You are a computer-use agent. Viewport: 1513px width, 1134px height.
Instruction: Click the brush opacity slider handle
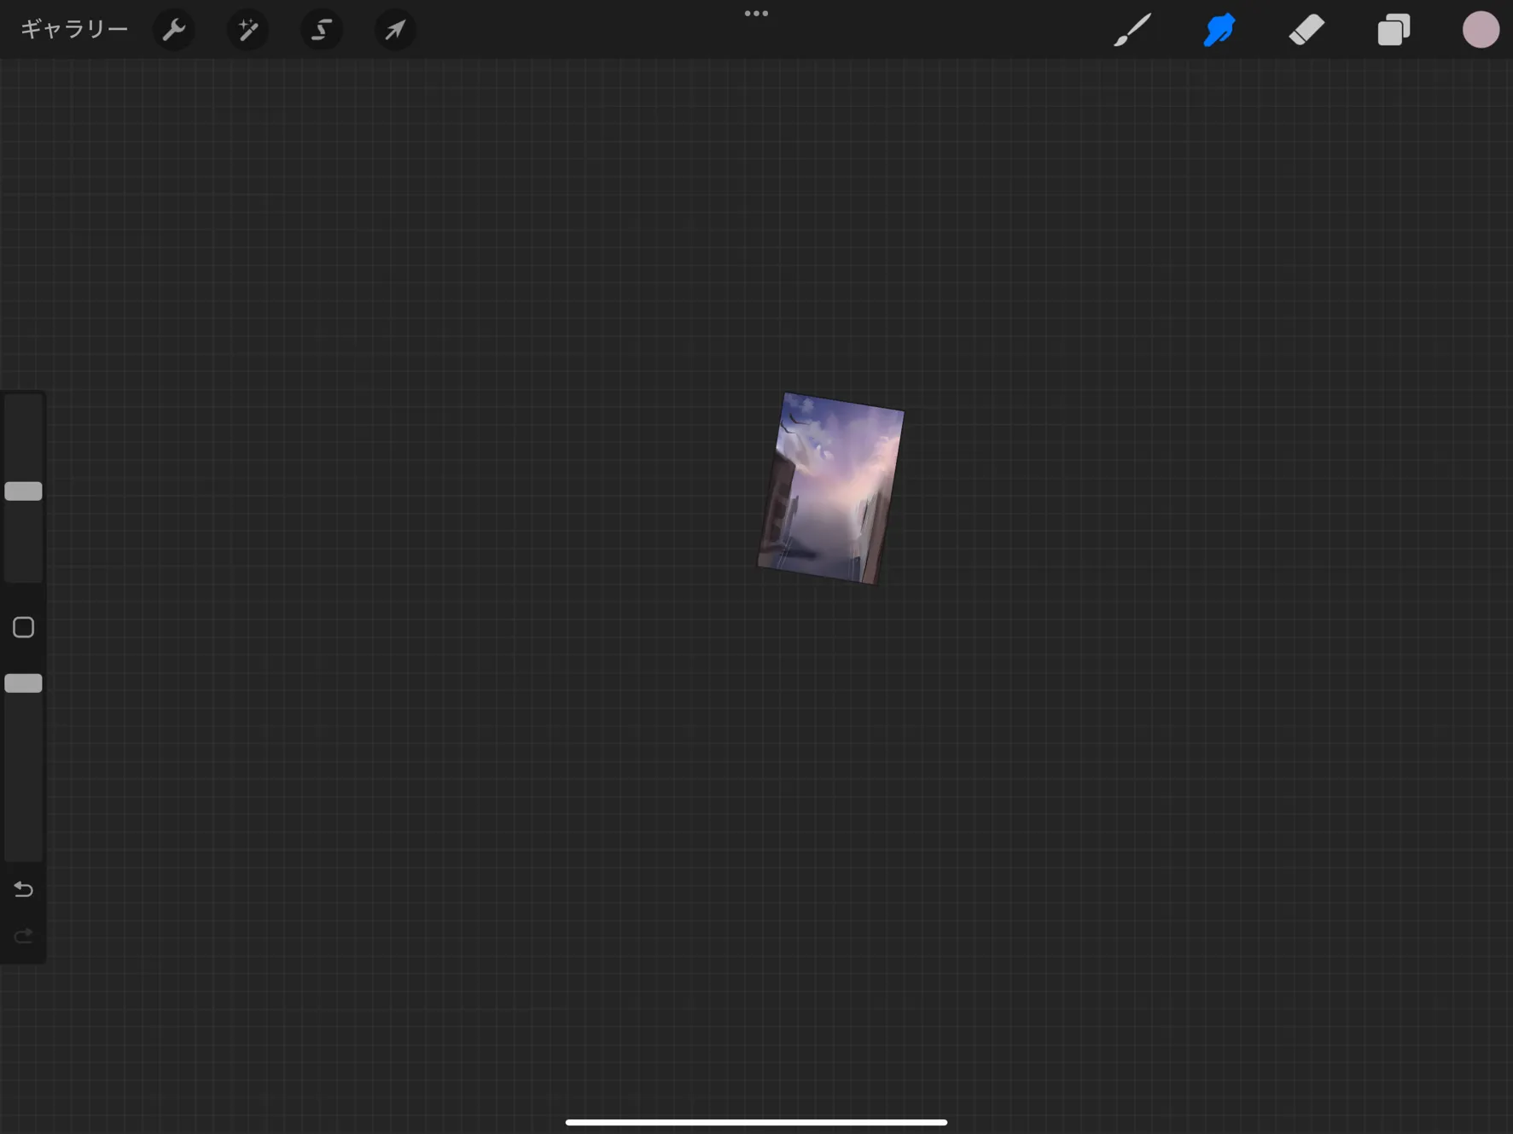(23, 683)
